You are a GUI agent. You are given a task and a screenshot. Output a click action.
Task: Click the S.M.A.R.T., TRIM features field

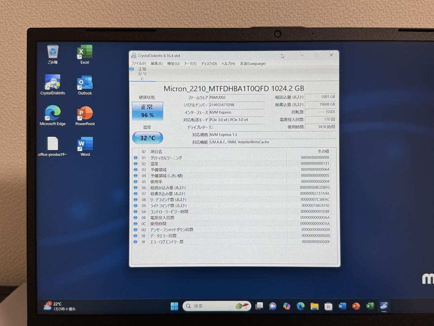272,142
